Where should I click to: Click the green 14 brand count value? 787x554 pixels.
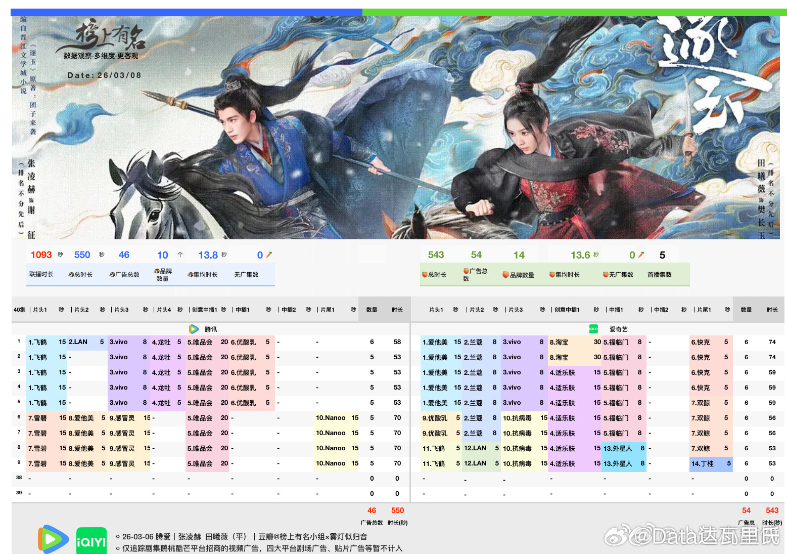tap(519, 255)
